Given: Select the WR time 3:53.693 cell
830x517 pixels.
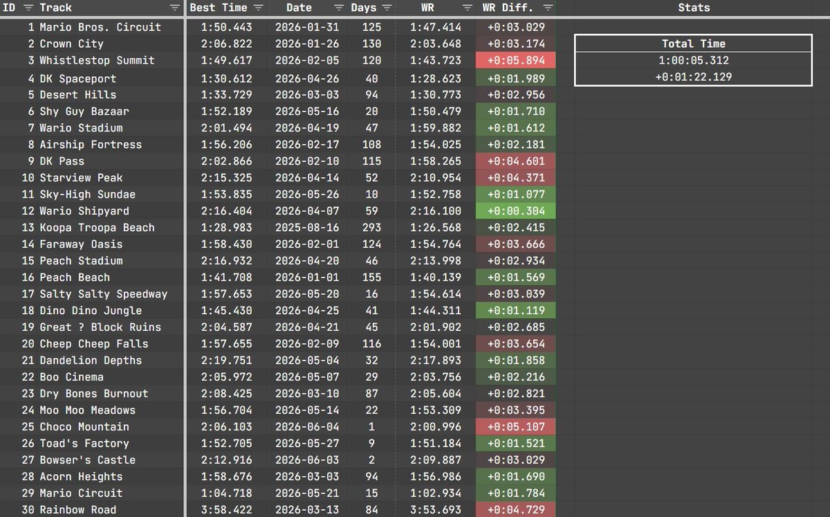Looking at the screenshot, I should click(x=436, y=510).
